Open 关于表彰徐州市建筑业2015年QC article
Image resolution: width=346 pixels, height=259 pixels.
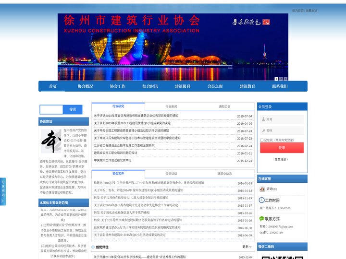(130, 235)
